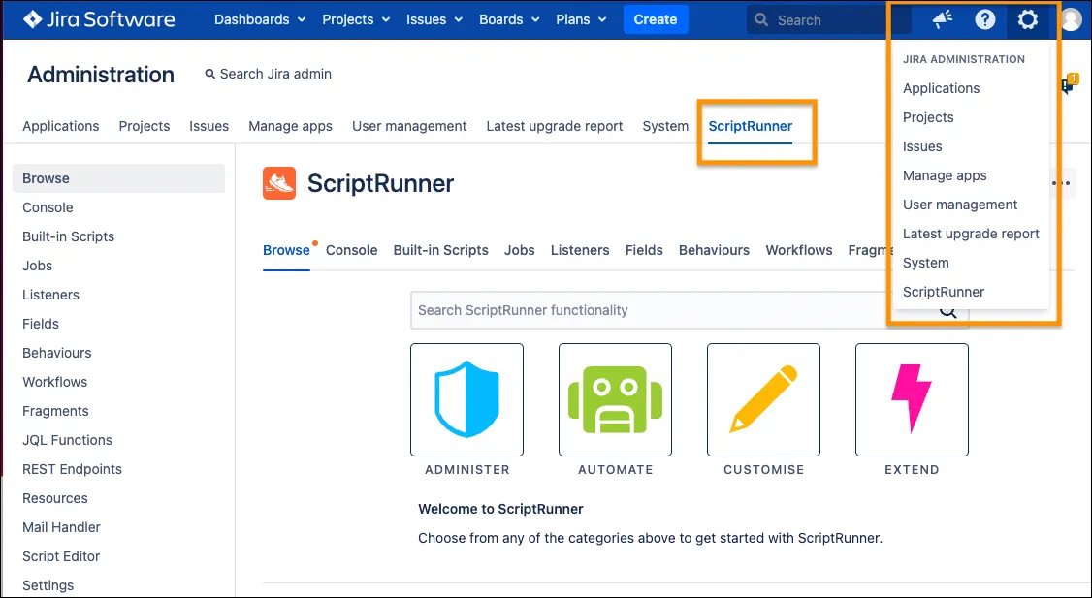1092x598 pixels.
Task: Expand the Boards dropdown
Action: [509, 19]
